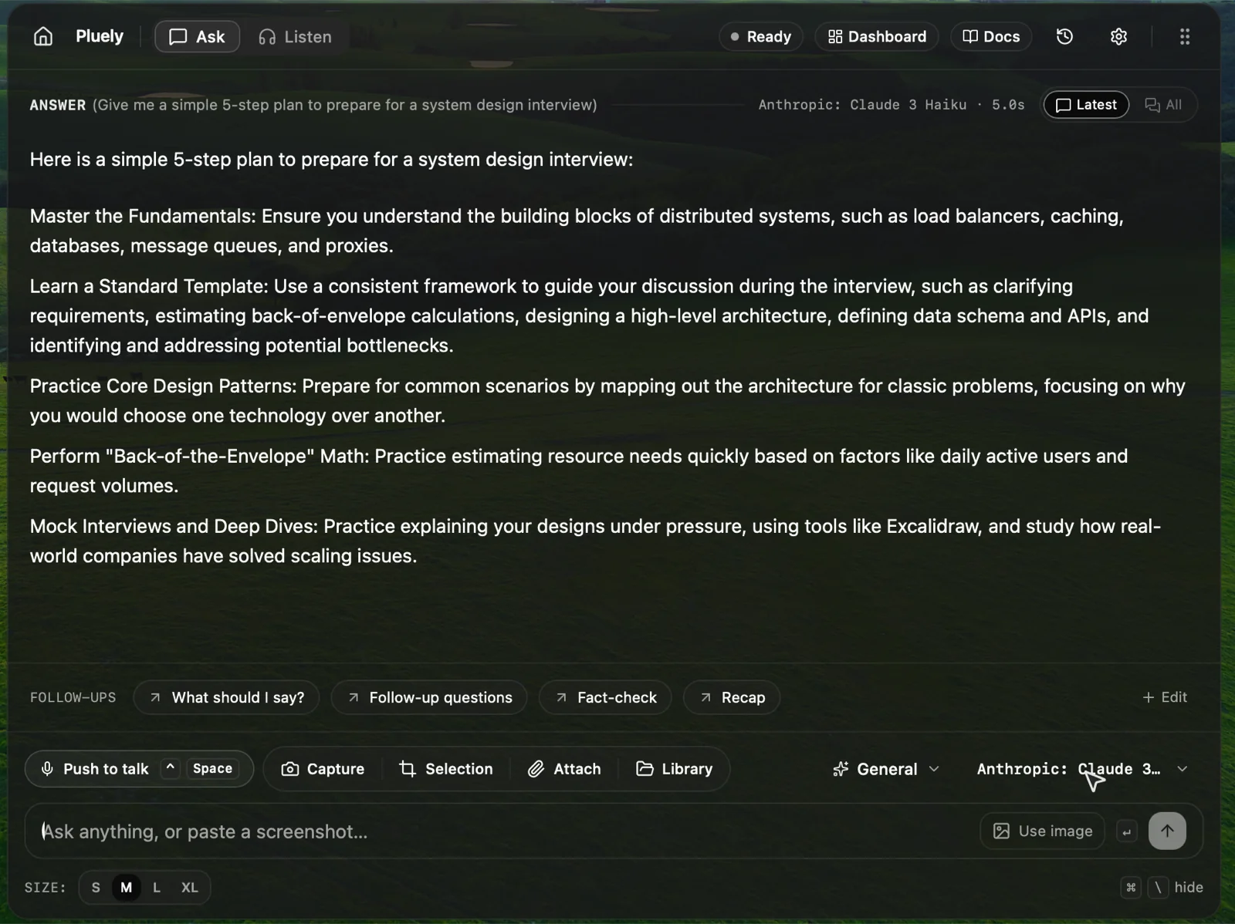The height and width of the screenshot is (924, 1235).
Task: Send message with the up-arrow button
Action: [1167, 831]
